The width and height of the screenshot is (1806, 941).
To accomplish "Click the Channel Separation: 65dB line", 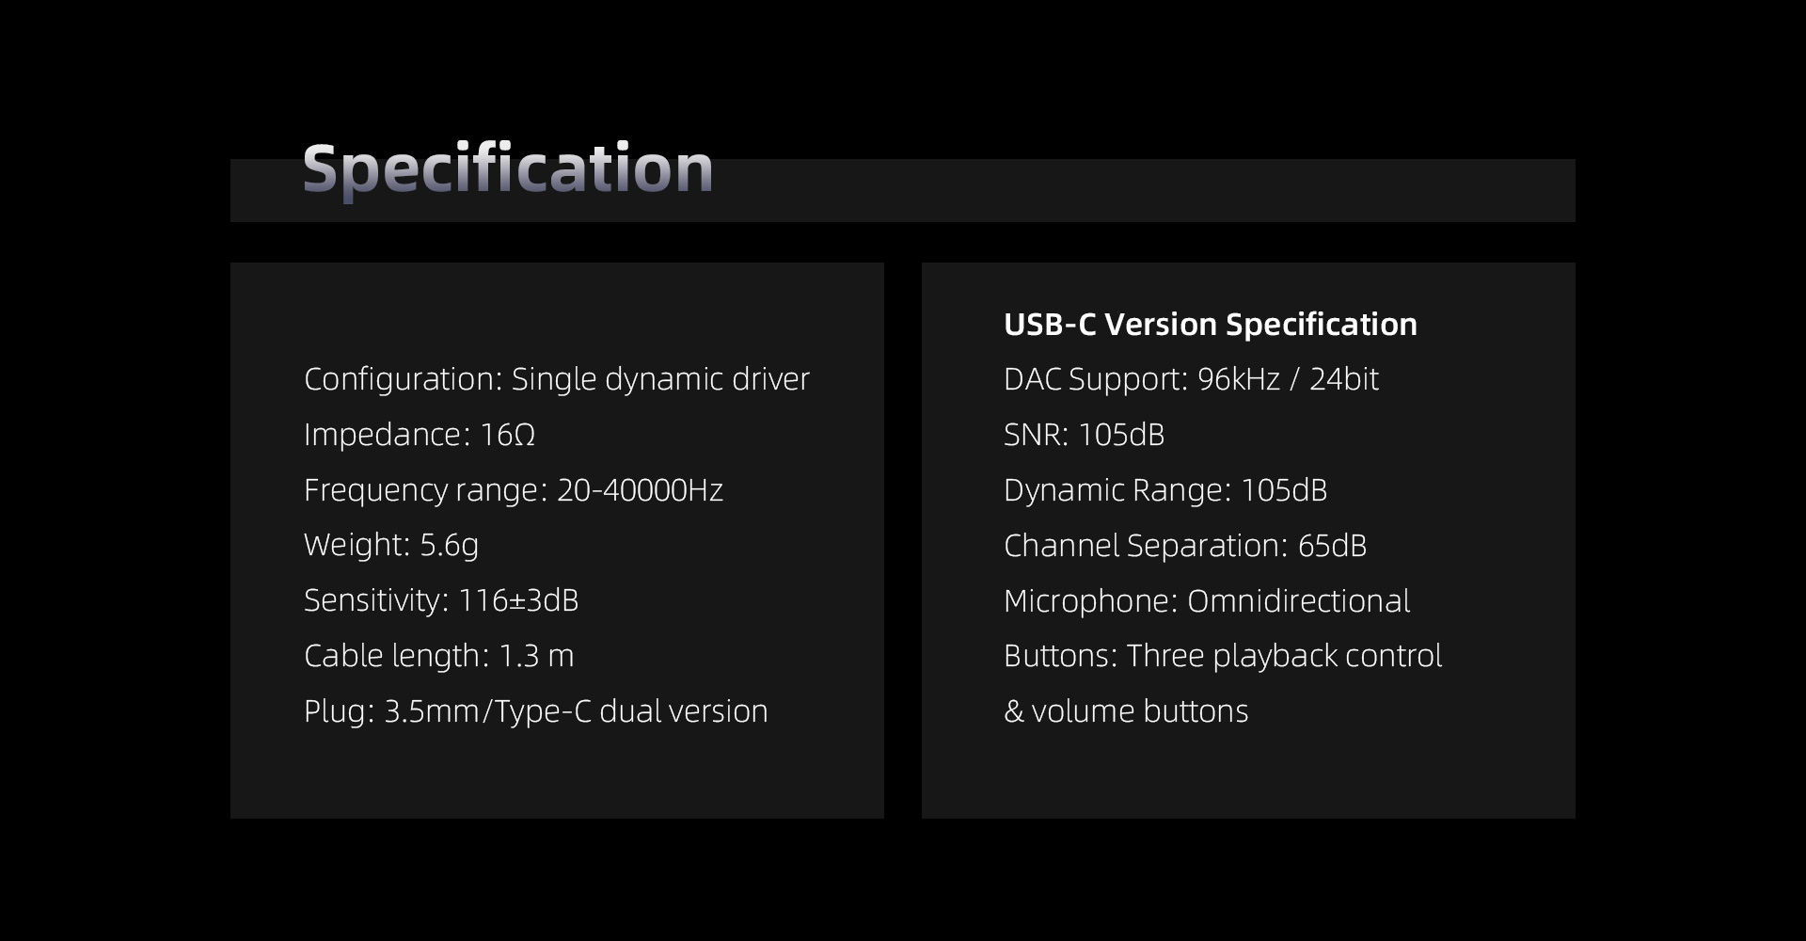I will pyautogui.click(x=1185, y=546).
